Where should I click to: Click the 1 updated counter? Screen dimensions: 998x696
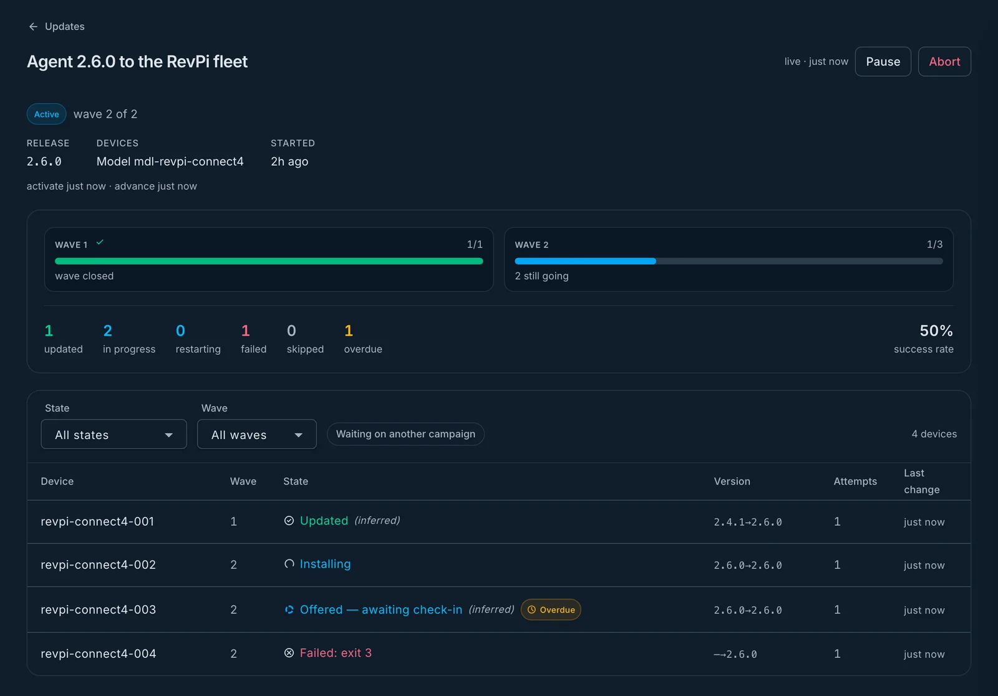[63, 339]
